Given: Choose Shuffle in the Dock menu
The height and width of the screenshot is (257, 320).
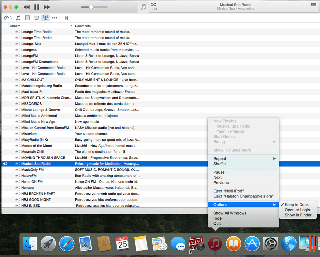Looking at the screenshot, I should coord(243,164).
